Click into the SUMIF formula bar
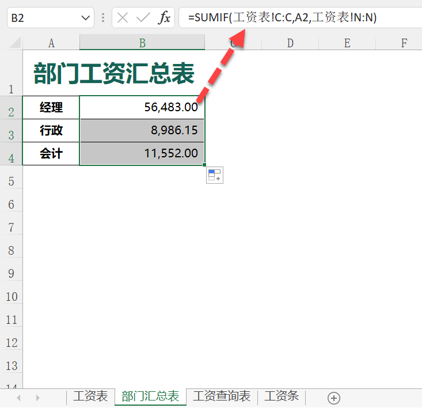Screen dimensions: 422x408 click(300, 18)
